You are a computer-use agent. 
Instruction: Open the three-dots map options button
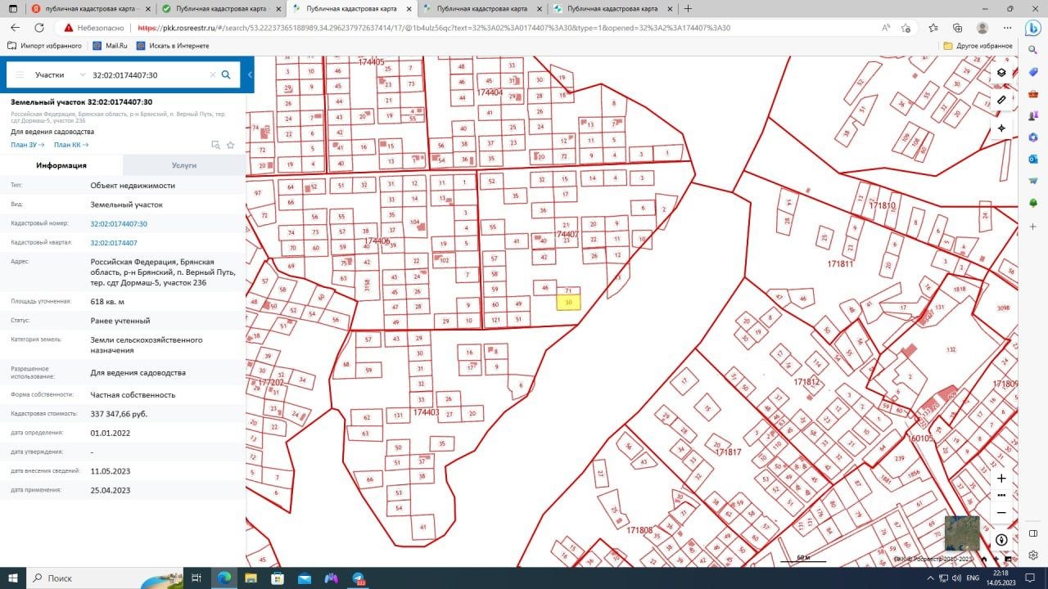tap(1001, 496)
